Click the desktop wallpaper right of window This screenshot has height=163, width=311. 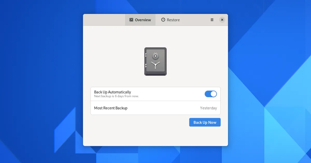point(270,78)
